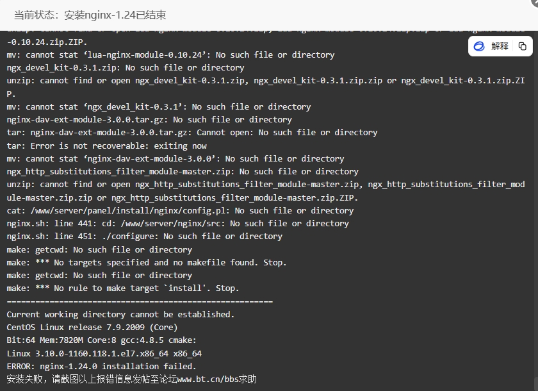
Task: Click the Bit:64 Mem:7820M system info line
Action: pos(102,340)
